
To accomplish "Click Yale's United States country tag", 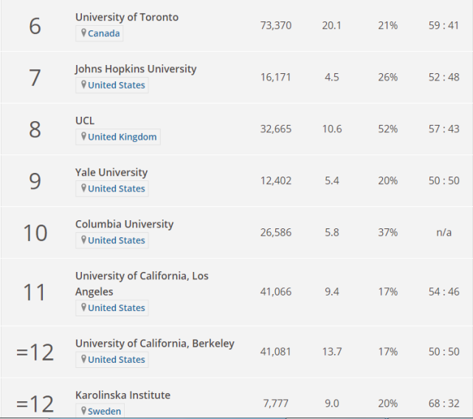I will [116, 188].
